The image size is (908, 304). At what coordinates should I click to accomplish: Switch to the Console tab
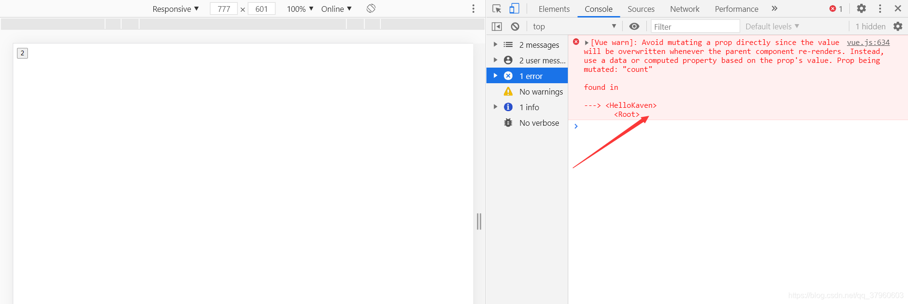coord(599,9)
